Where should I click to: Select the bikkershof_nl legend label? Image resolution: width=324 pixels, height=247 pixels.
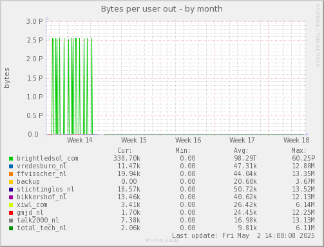click(x=42, y=197)
